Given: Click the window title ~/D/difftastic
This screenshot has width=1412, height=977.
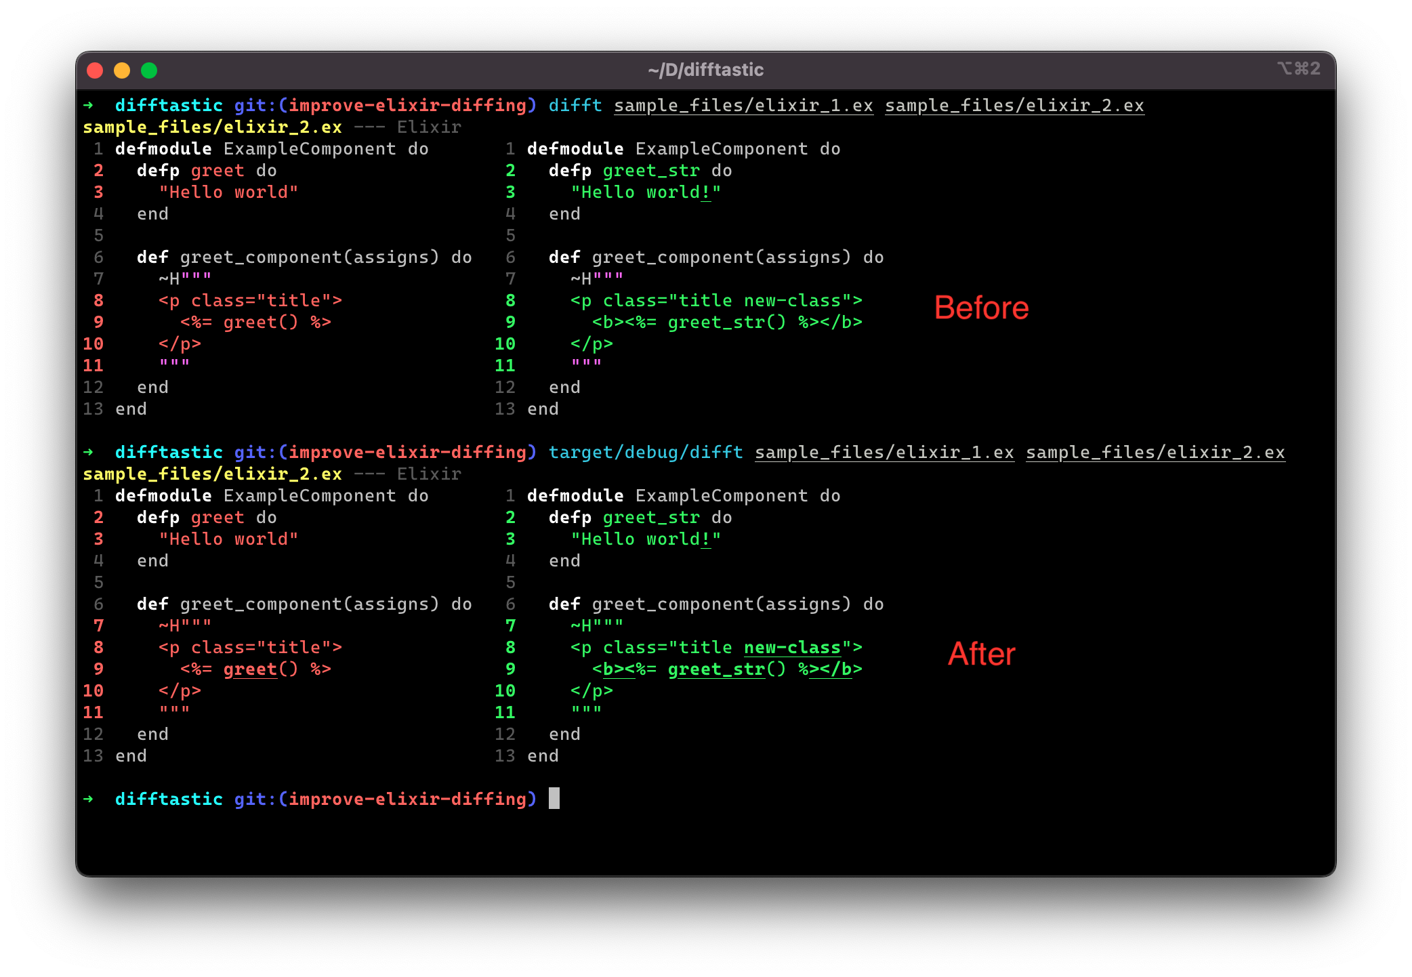Looking at the screenshot, I should click(x=705, y=69).
